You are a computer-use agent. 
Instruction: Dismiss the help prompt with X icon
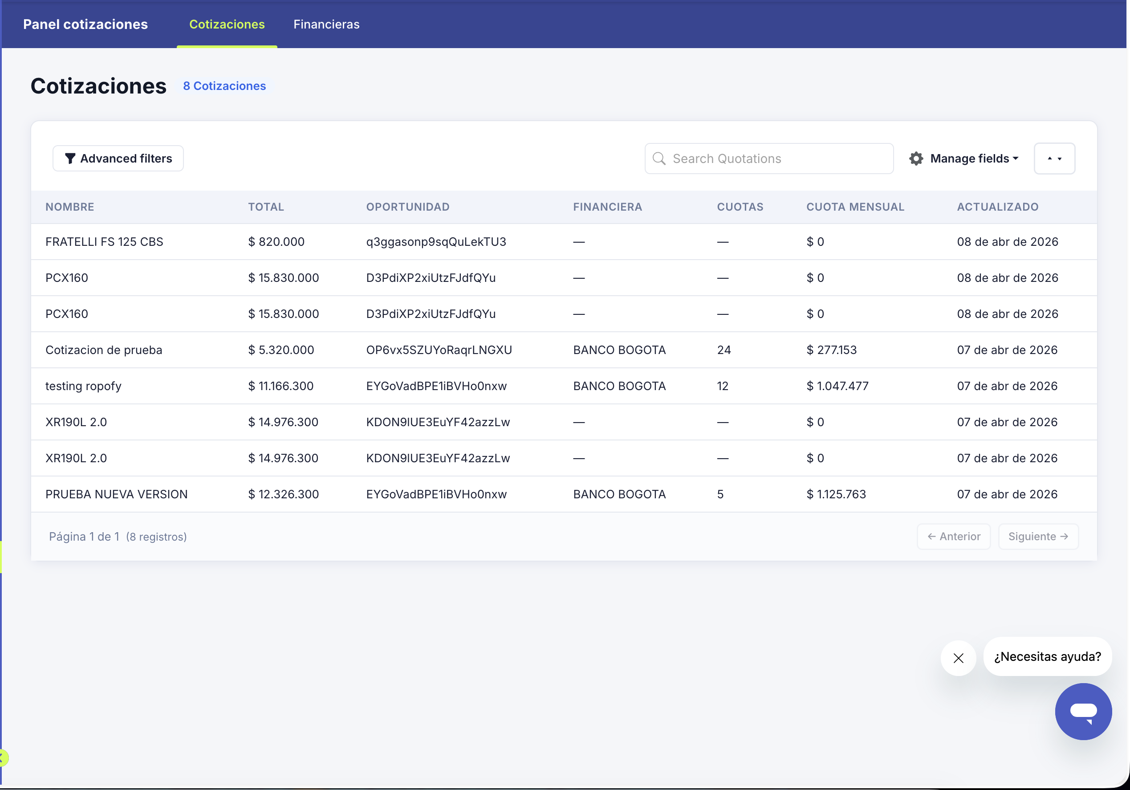958,658
